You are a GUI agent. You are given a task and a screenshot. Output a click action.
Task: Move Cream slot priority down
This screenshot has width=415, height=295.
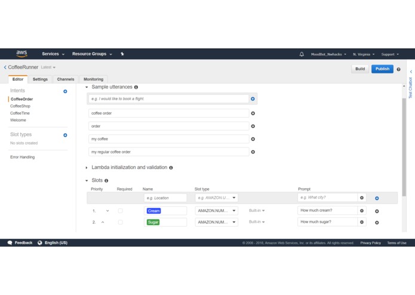107,211
